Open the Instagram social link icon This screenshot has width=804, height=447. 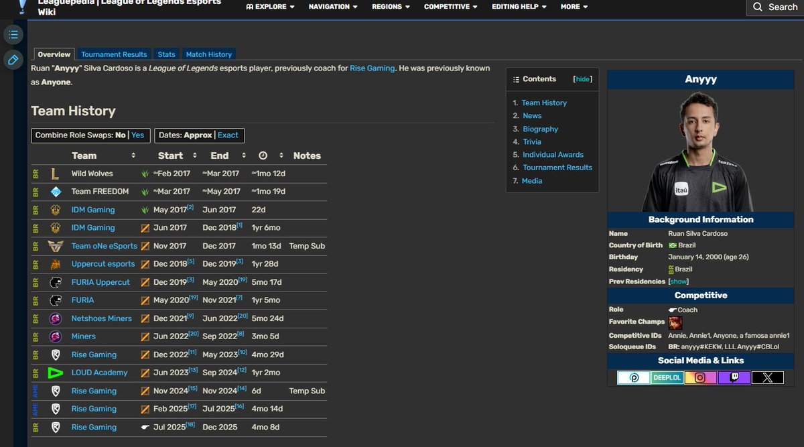pos(701,378)
